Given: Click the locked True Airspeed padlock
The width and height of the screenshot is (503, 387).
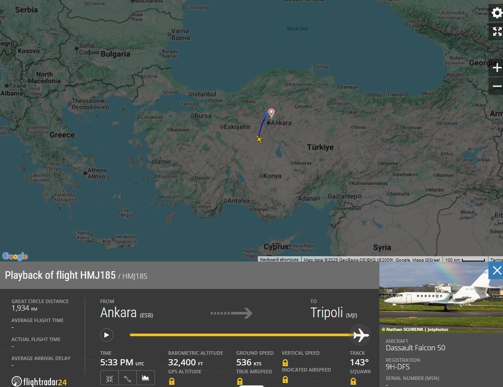Looking at the screenshot, I should point(240,381).
